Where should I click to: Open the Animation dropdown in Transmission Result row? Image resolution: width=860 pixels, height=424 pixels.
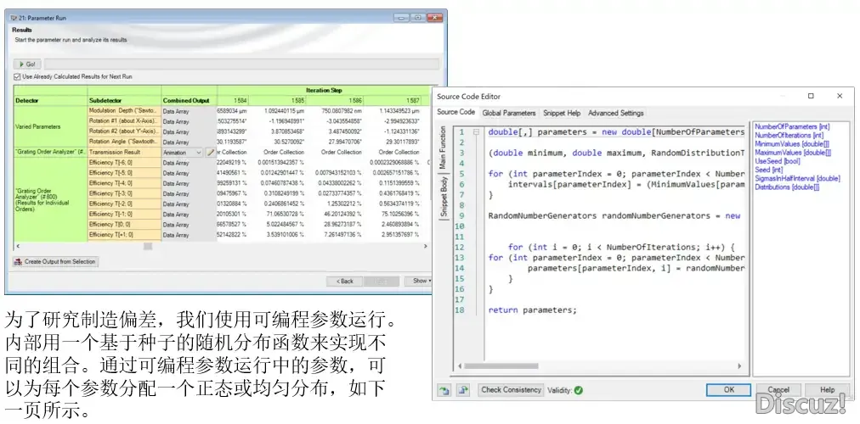pos(183,153)
